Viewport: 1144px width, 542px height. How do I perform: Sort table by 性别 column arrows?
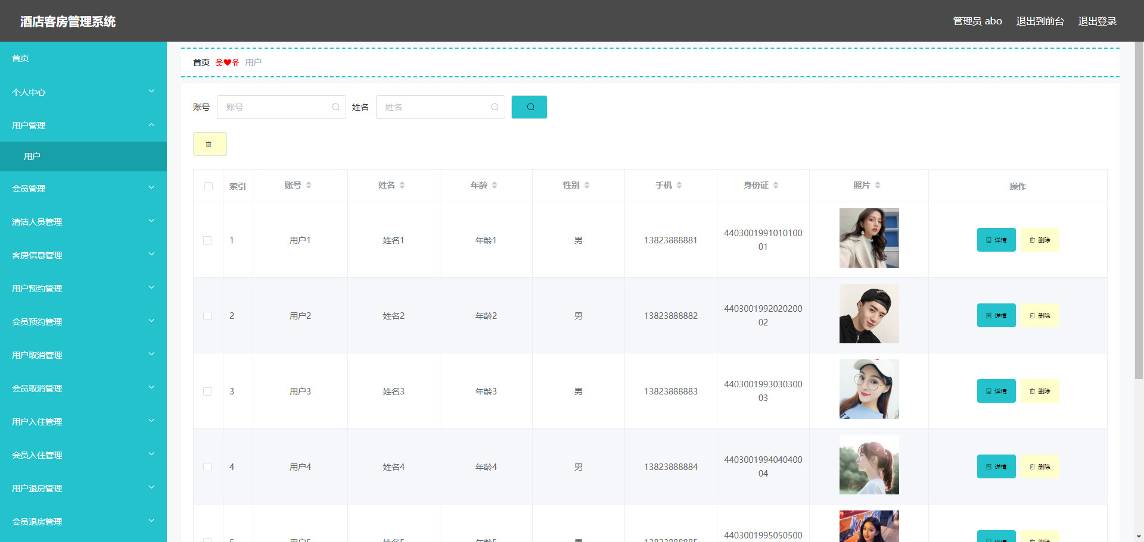[587, 186]
